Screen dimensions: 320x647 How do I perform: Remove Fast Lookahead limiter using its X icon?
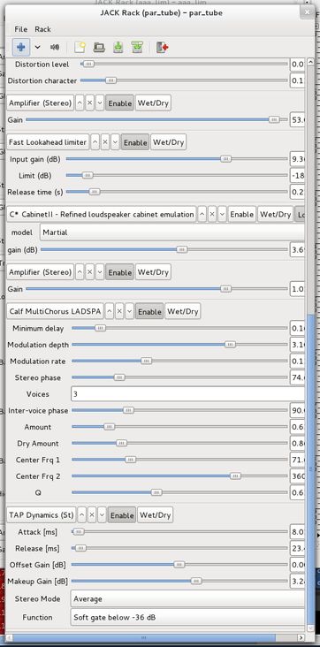click(x=105, y=142)
